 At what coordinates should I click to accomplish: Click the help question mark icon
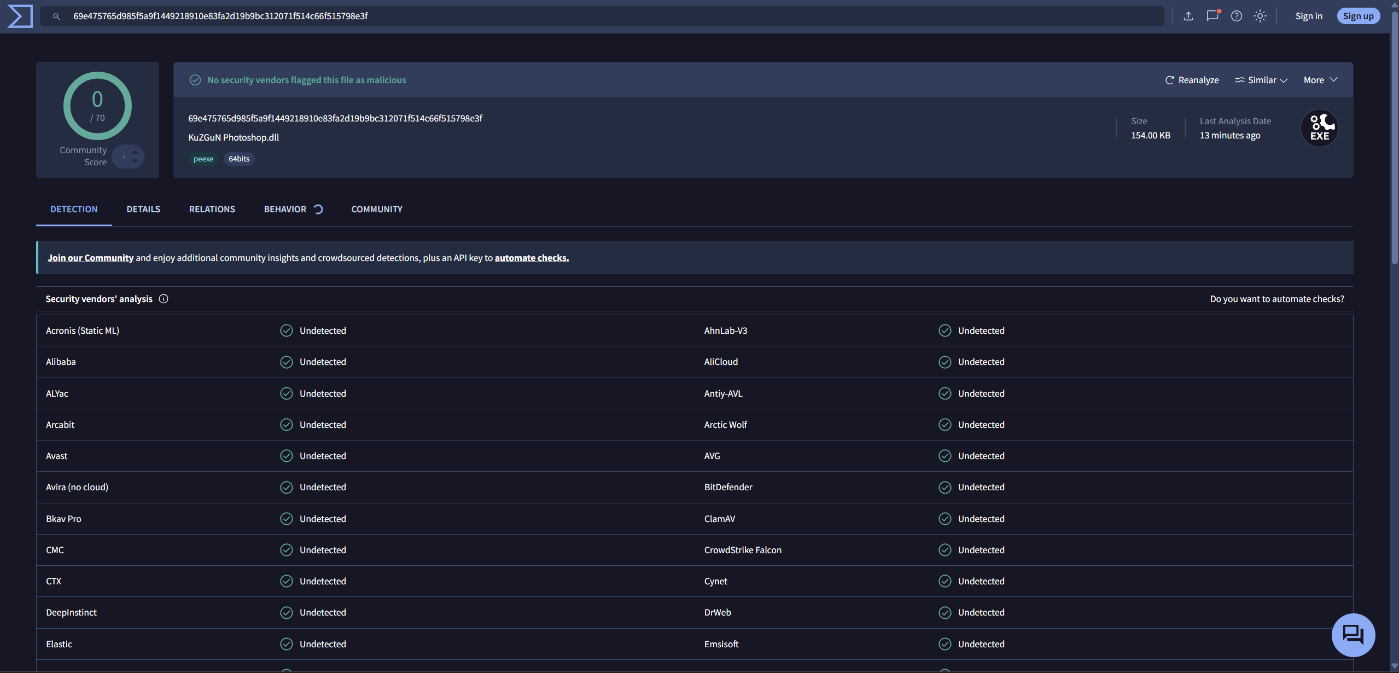click(1236, 16)
